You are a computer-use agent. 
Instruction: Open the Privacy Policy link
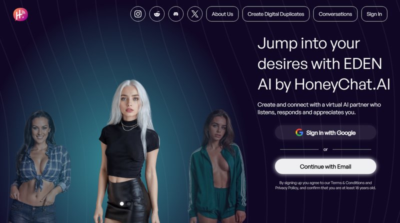[x=286, y=188]
